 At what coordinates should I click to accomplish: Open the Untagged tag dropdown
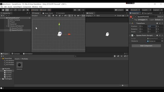pos(142,20)
